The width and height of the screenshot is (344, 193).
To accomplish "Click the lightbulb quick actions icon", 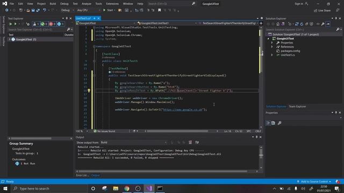I will click(89, 91).
